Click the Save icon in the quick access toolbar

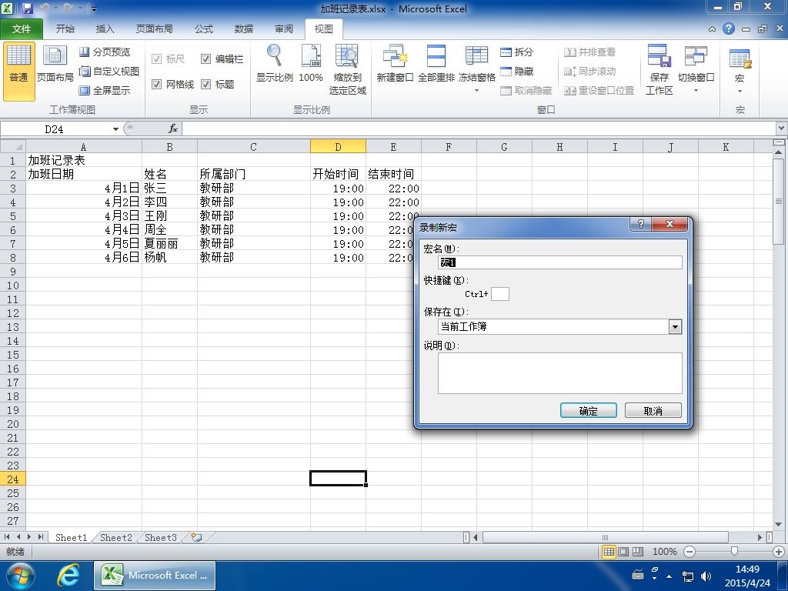click(27, 8)
